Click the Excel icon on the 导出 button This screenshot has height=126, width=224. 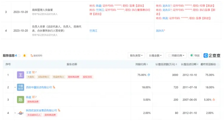click(x=192, y=55)
